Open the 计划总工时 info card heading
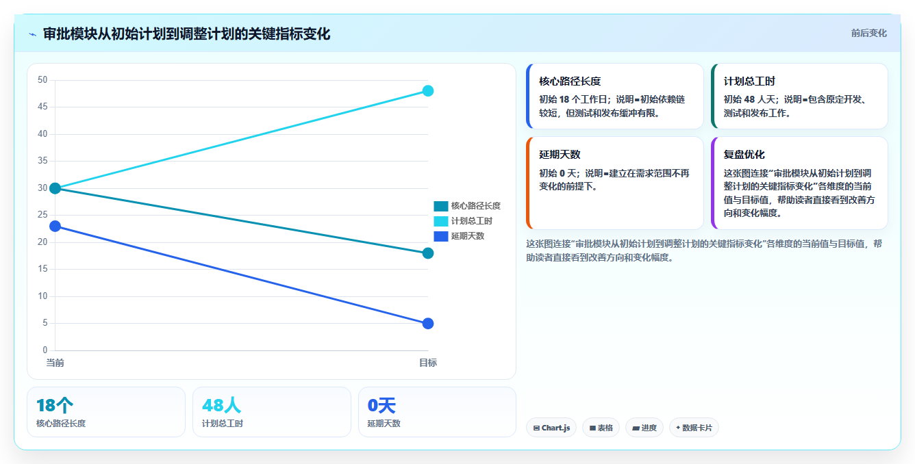The height and width of the screenshot is (464, 915). pyautogui.click(x=749, y=81)
